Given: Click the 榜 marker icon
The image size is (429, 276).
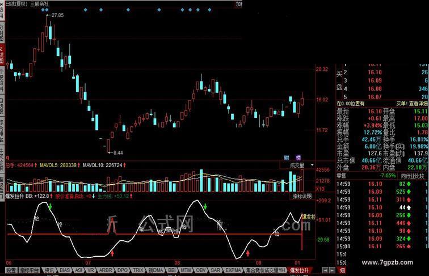Looking at the screenshot, I should (298, 158).
